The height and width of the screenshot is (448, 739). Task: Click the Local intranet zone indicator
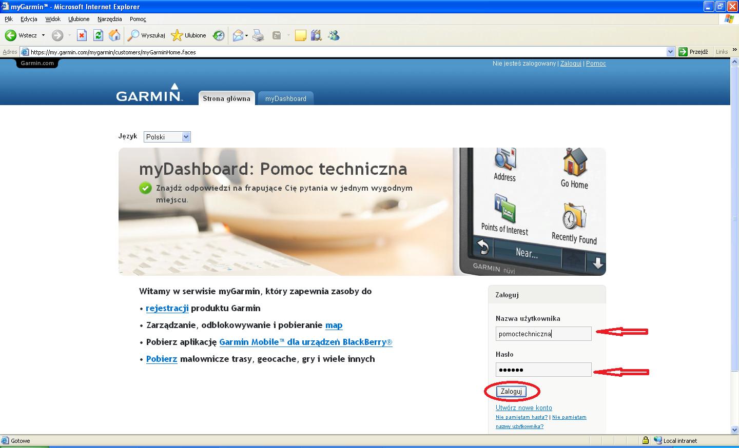[675, 440]
